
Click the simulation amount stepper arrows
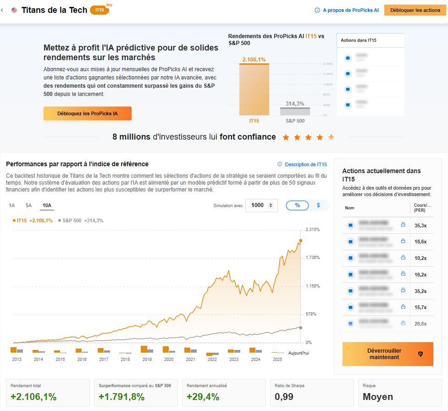[271, 205]
